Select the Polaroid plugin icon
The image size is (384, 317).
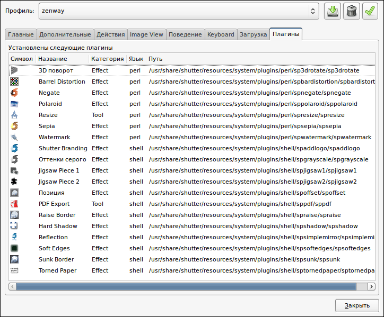(x=14, y=104)
